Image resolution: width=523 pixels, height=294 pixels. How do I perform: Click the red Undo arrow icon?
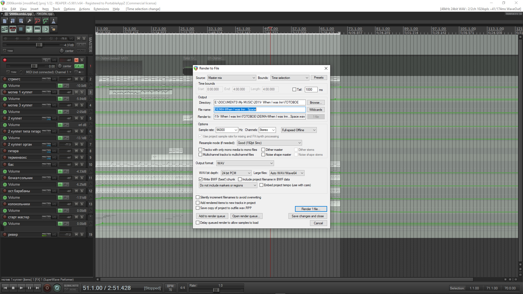(x=37, y=21)
